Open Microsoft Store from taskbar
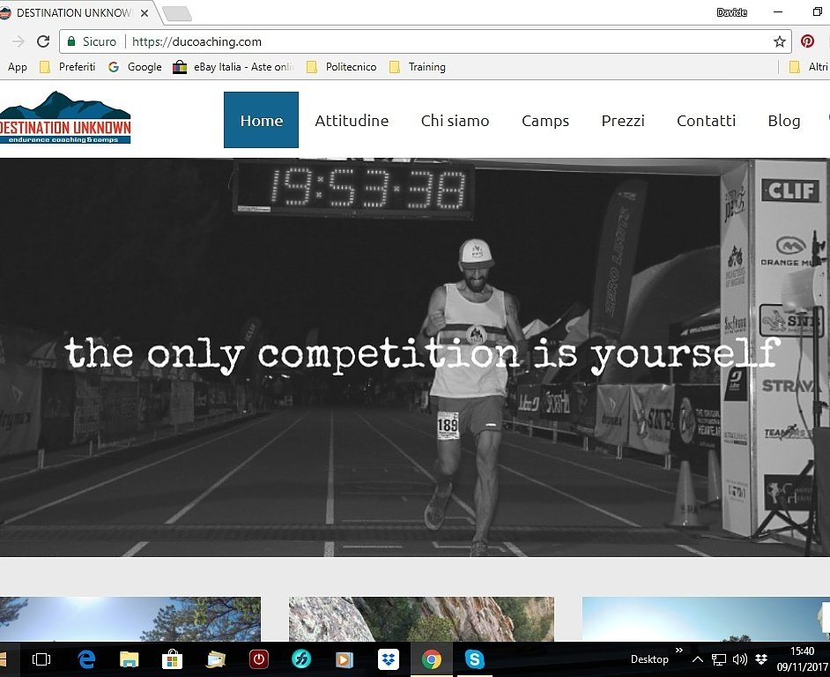This screenshot has width=830, height=677. coord(172,659)
